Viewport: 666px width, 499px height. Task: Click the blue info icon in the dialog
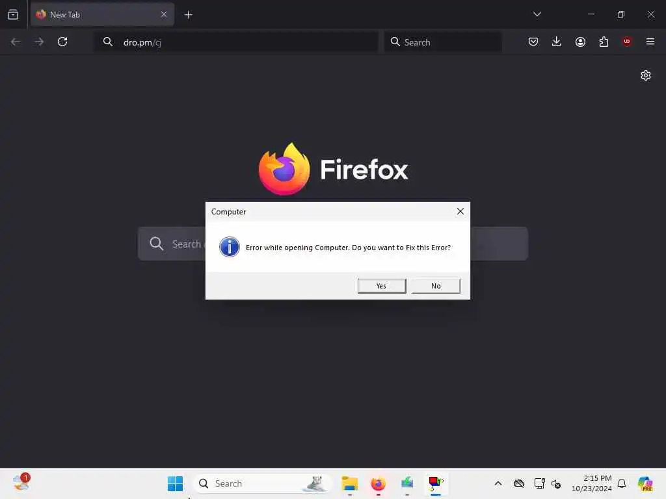(230, 247)
